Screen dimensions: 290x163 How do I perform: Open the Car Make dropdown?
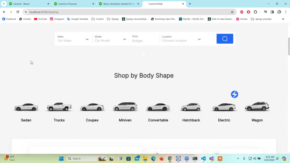click(x=73, y=39)
